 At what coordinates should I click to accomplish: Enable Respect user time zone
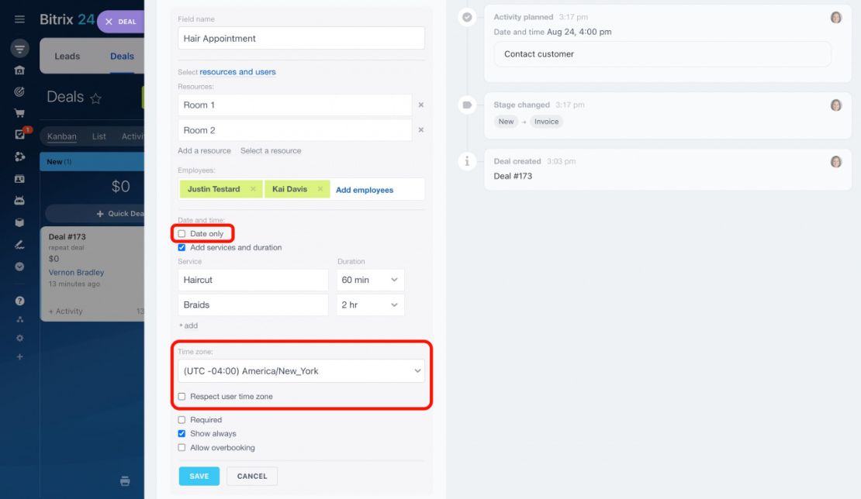tap(182, 397)
